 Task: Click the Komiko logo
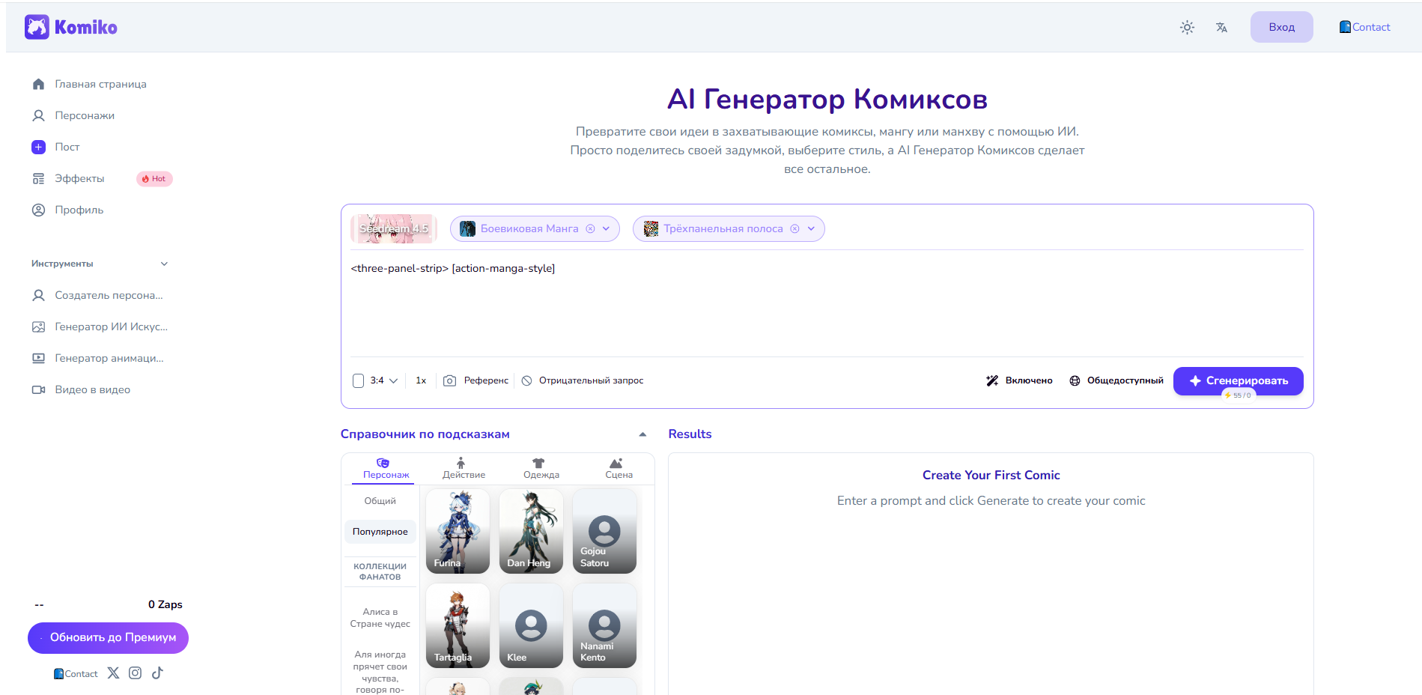pos(71,27)
